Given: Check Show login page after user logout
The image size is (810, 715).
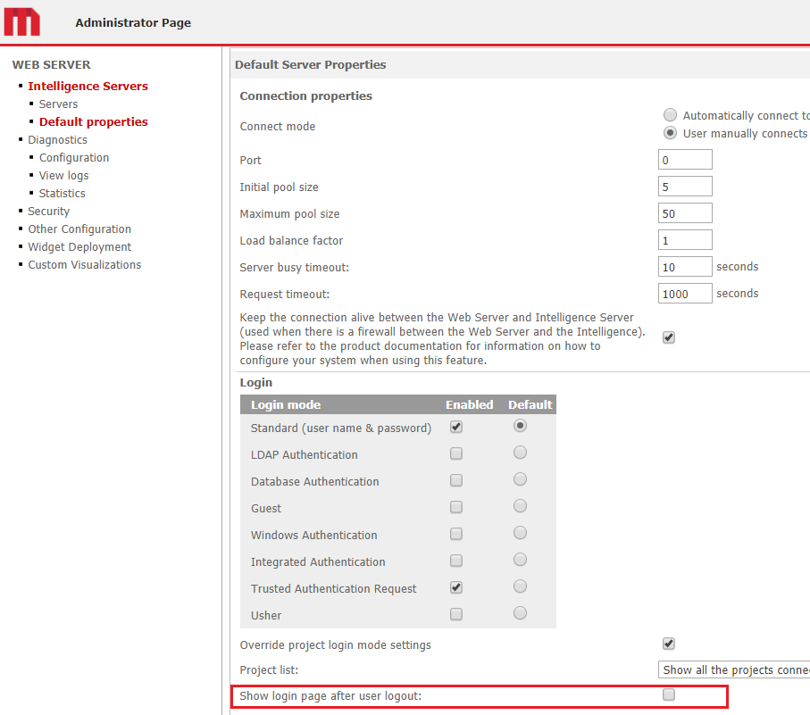Looking at the screenshot, I should (668, 694).
